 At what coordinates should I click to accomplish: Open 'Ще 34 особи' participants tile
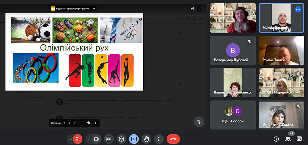233,115
